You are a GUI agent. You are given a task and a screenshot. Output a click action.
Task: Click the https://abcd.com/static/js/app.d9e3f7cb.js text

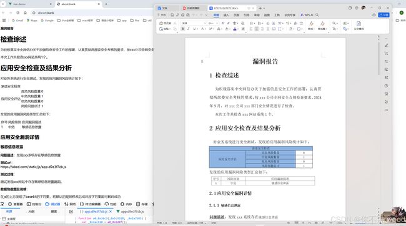click(33, 167)
